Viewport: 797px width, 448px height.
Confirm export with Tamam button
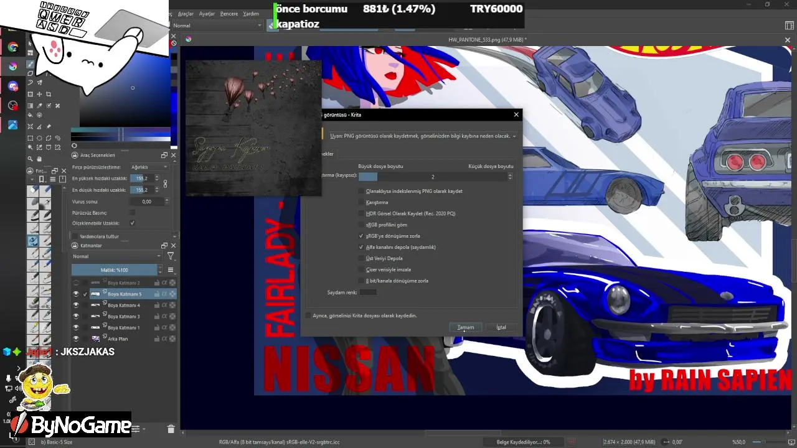click(466, 327)
